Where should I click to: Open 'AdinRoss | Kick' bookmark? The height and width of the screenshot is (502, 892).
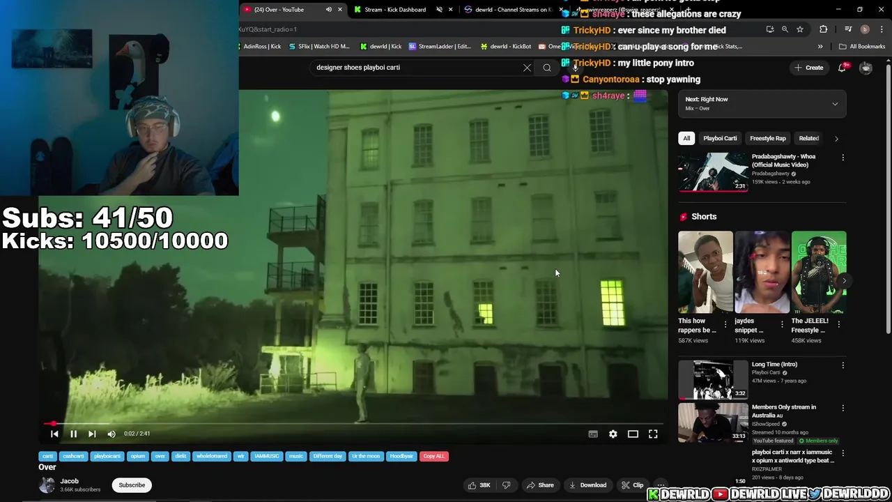(259, 47)
